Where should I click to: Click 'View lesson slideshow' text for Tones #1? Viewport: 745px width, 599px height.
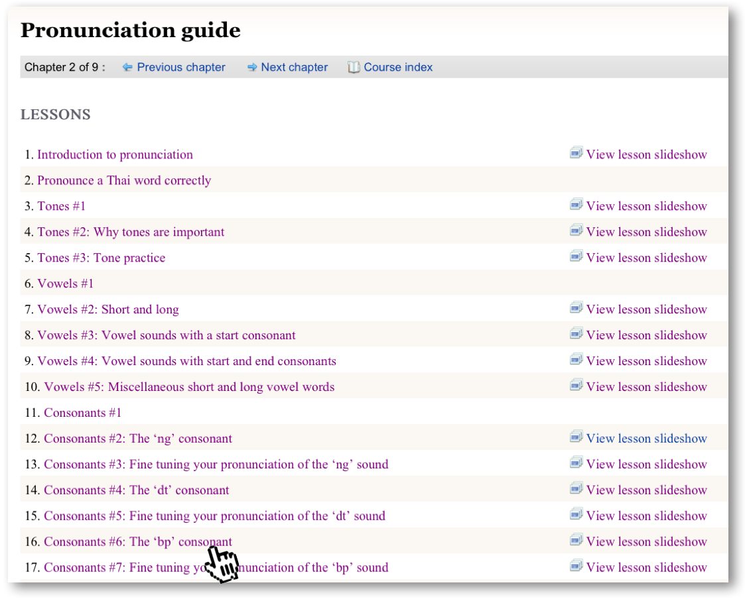coord(646,206)
